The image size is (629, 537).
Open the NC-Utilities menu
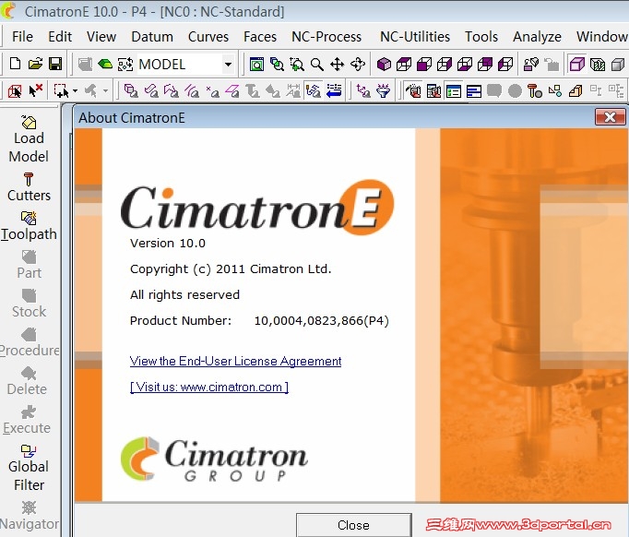pyautogui.click(x=415, y=37)
